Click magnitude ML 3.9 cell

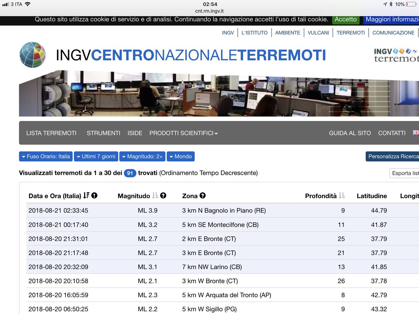tap(147, 210)
